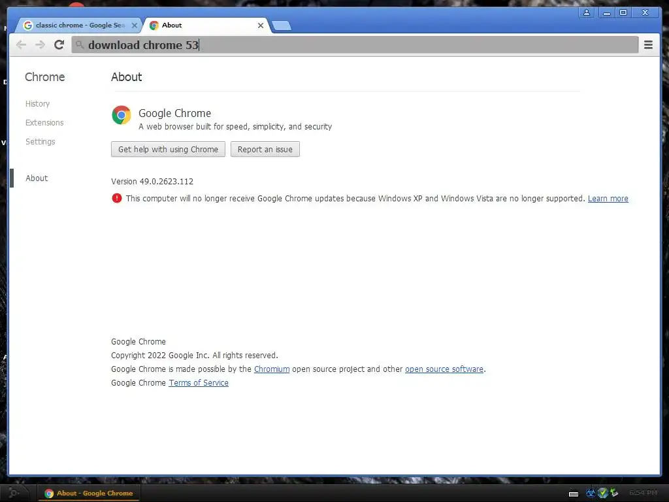The image size is (669, 502).
Task: Open Extensions in the Chrome sidebar
Action: pos(44,122)
